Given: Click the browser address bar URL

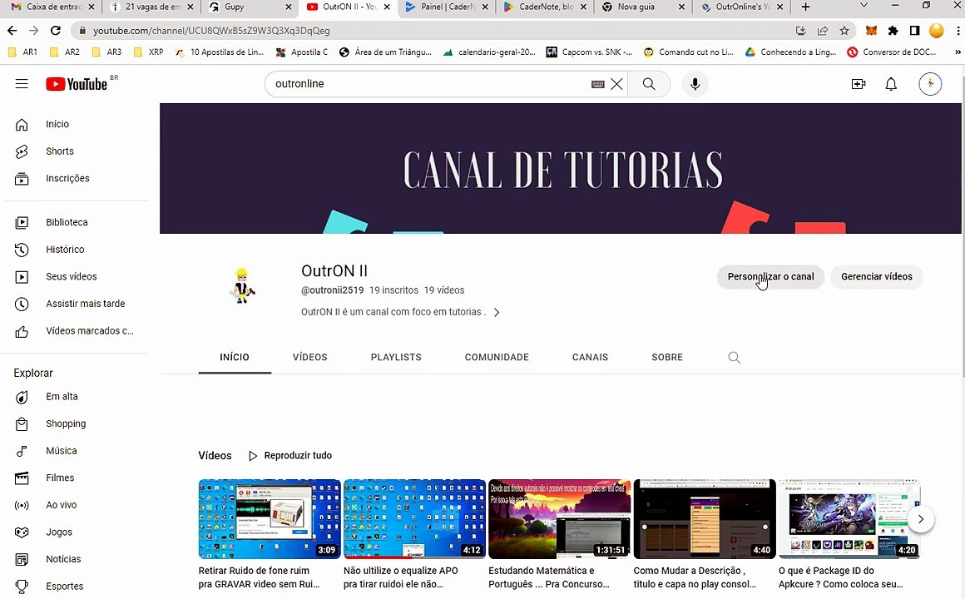Looking at the screenshot, I should (211, 31).
